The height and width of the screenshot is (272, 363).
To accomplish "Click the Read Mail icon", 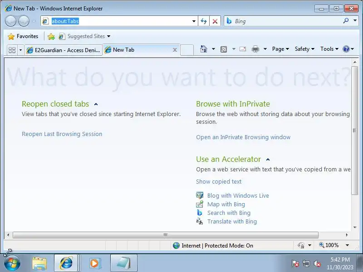I will point(243,49).
